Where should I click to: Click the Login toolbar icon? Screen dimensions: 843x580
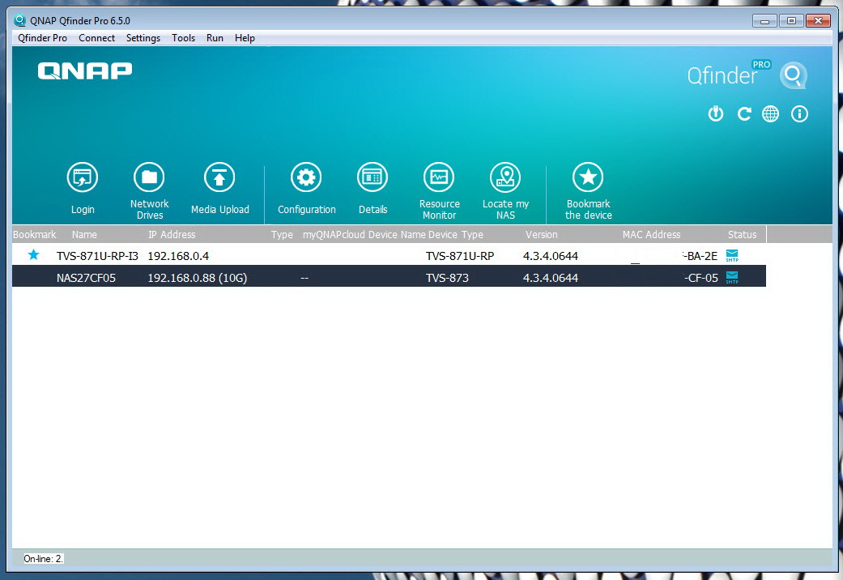pos(83,177)
